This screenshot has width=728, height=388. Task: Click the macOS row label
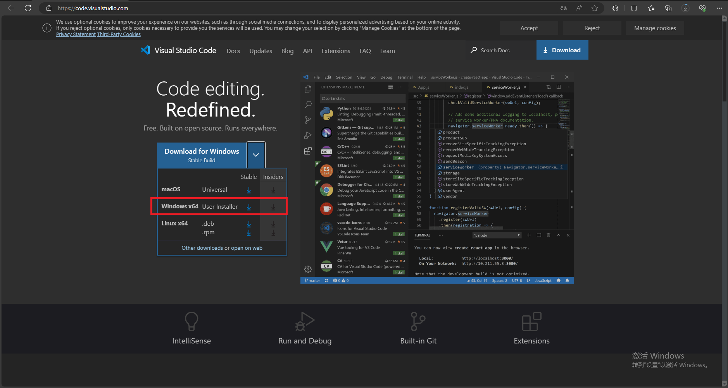(171, 189)
